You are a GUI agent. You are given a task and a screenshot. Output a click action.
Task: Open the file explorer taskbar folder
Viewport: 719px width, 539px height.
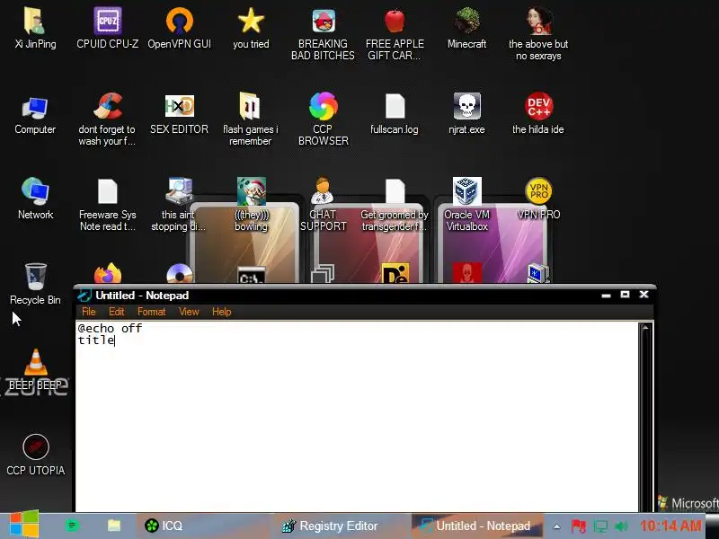coord(114,526)
